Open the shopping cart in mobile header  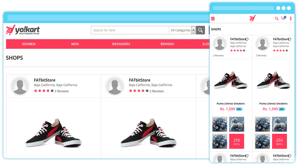point(283,18)
